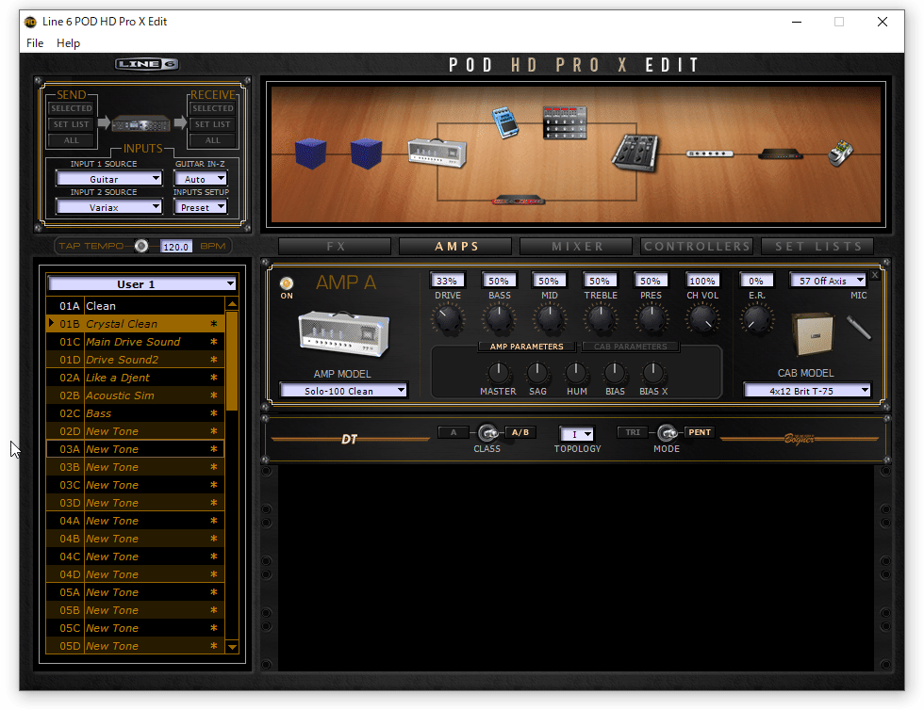This screenshot has height=710, width=924.
Task: Click the MID knob
Action: pos(549,319)
